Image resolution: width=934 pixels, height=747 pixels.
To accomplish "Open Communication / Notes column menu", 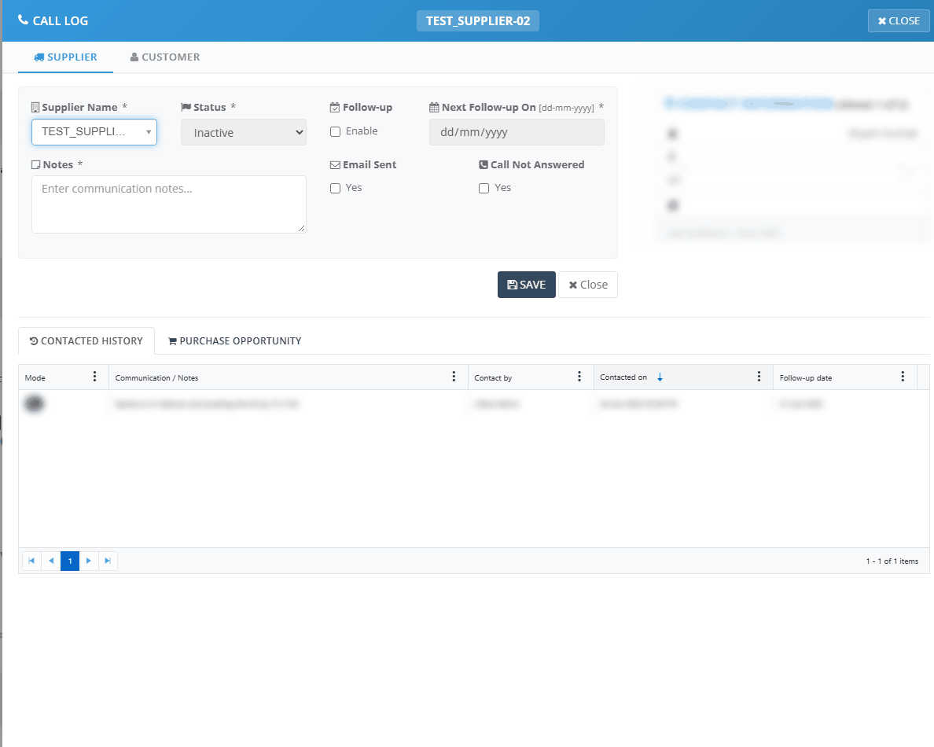I will [x=454, y=377].
